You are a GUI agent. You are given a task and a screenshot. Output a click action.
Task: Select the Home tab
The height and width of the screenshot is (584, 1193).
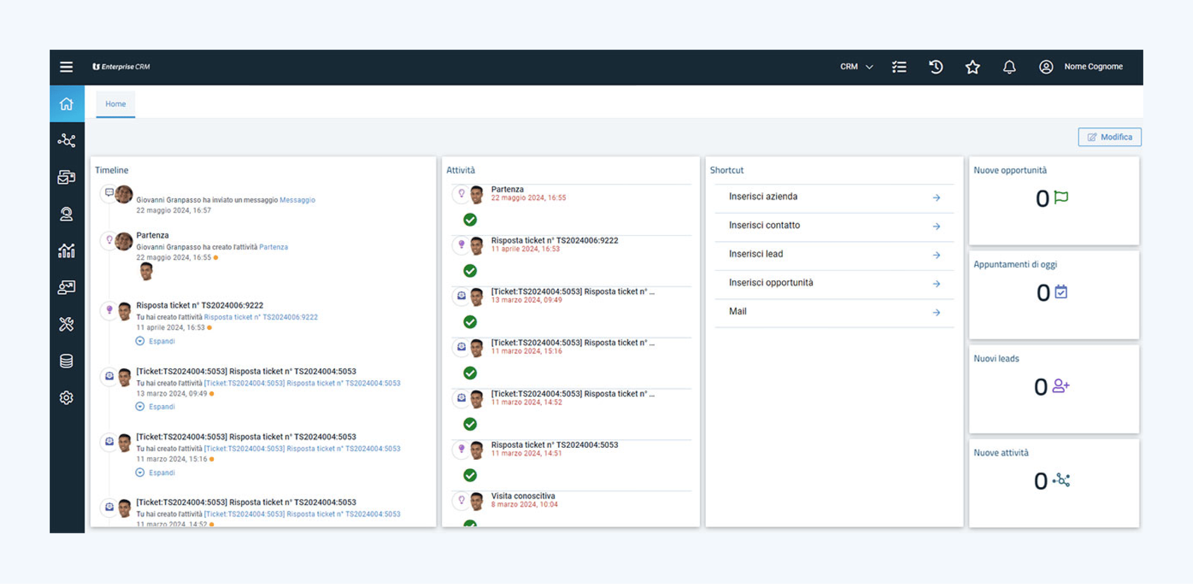(x=115, y=104)
